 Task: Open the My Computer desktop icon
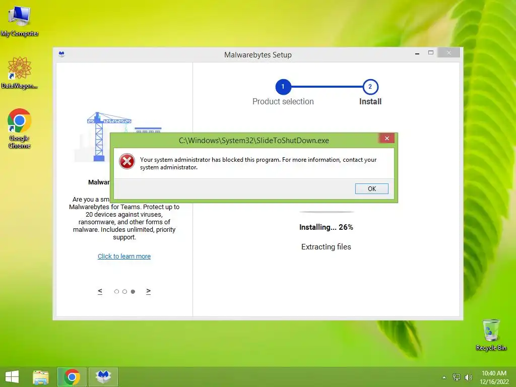[20, 20]
